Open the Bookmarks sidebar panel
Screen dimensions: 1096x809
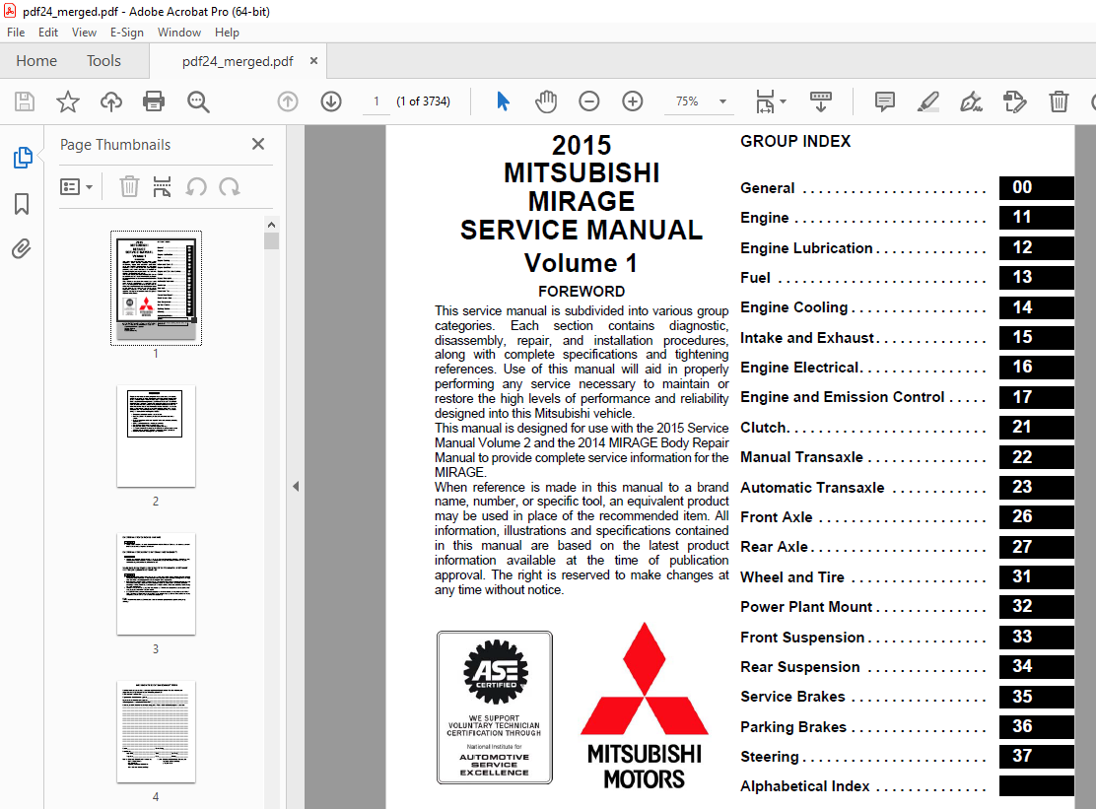22,204
